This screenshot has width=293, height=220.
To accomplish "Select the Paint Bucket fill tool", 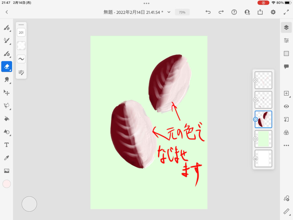I will [7, 118].
